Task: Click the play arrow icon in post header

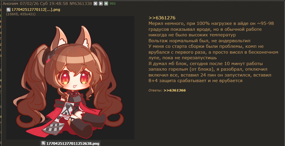Action: point(101,4)
